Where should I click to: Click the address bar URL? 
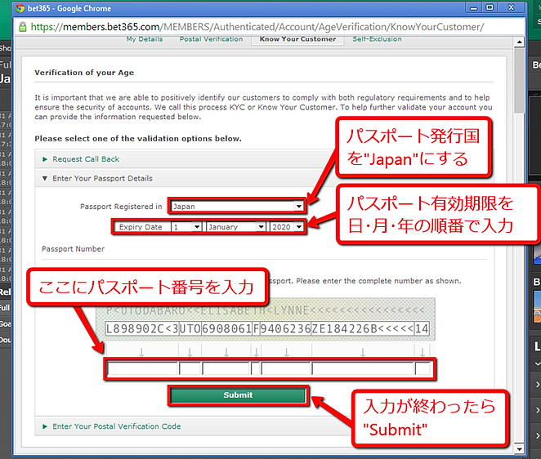tap(257, 27)
